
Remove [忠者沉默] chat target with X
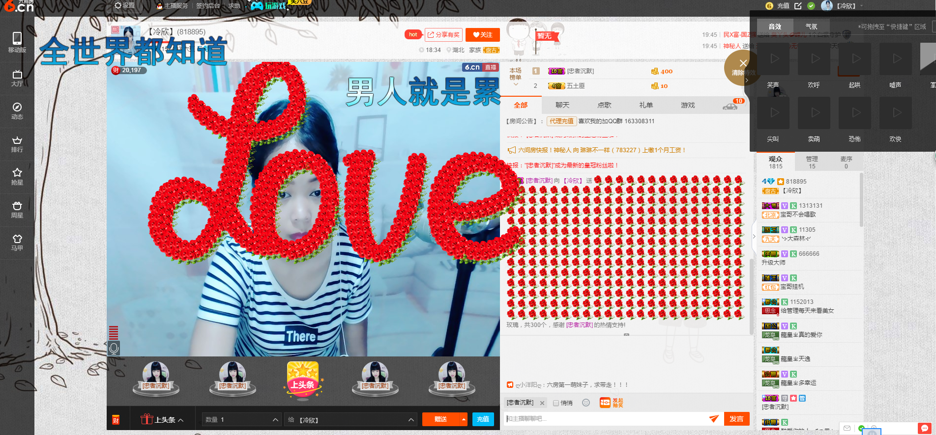coord(542,403)
